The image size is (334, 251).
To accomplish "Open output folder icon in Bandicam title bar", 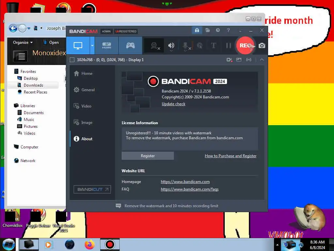I will 207,30.
